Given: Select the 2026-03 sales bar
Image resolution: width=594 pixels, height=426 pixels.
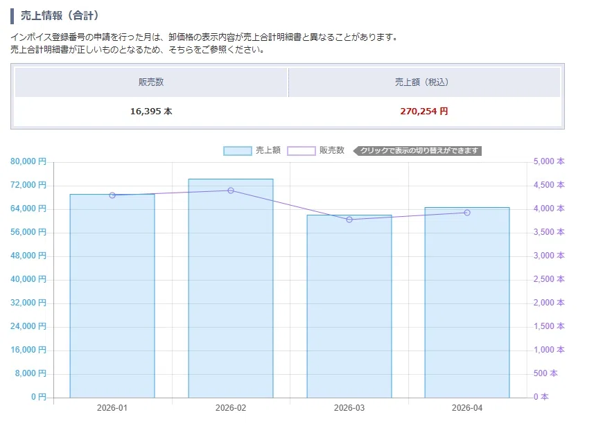Looking at the screenshot, I should coord(349,306).
